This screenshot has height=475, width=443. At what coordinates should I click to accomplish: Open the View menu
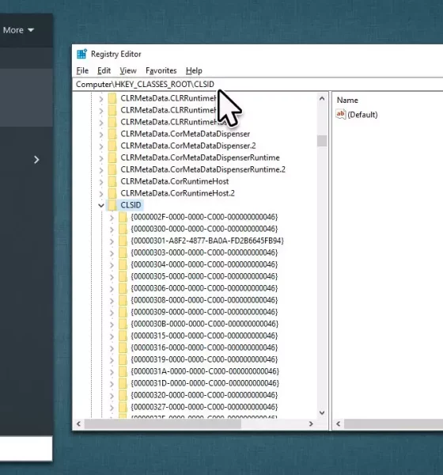click(128, 70)
